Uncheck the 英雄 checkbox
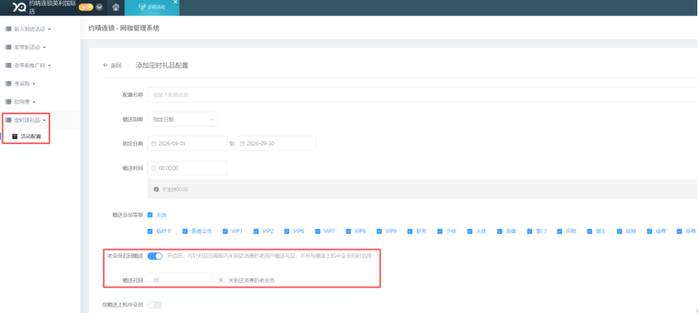 click(500, 232)
